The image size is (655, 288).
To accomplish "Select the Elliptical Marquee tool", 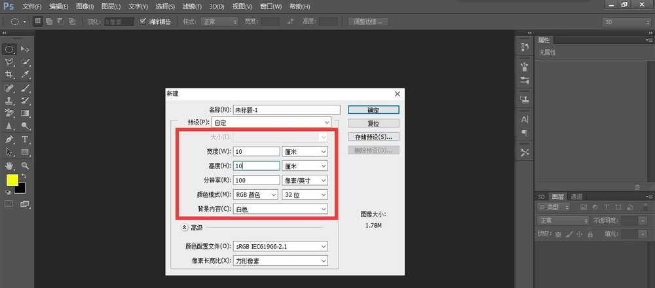I will [9, 49].
